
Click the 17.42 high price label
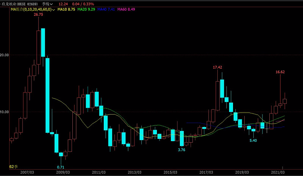[217, 68]
